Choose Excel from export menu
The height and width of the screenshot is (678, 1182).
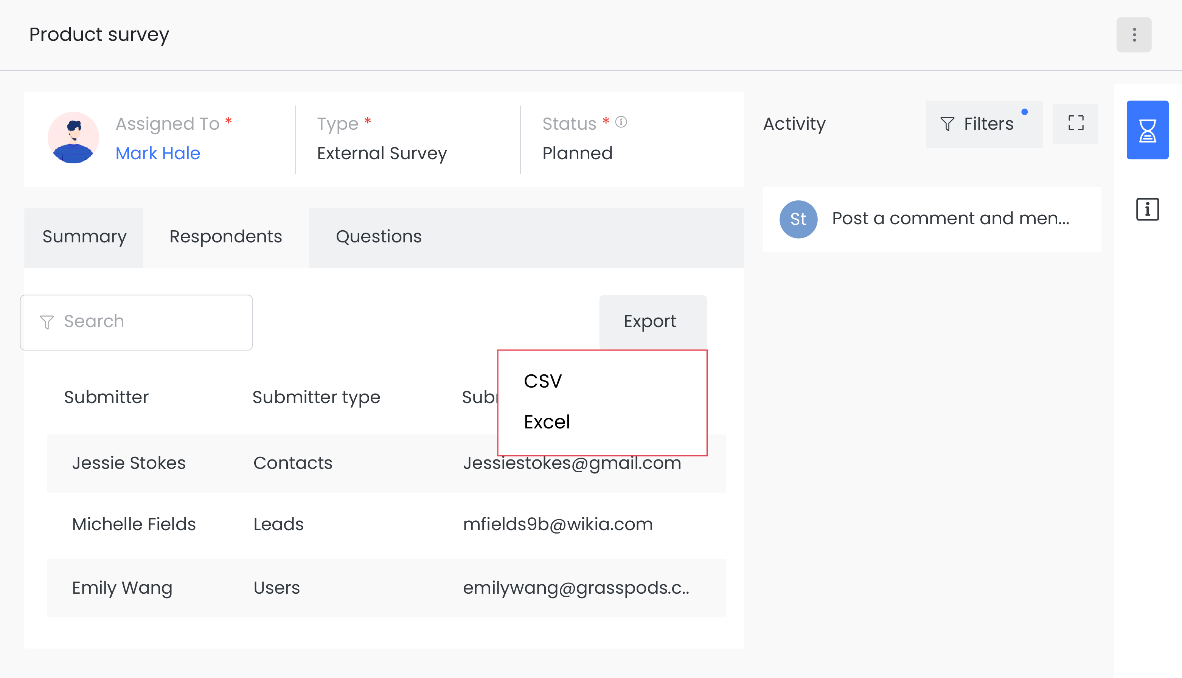547,422
